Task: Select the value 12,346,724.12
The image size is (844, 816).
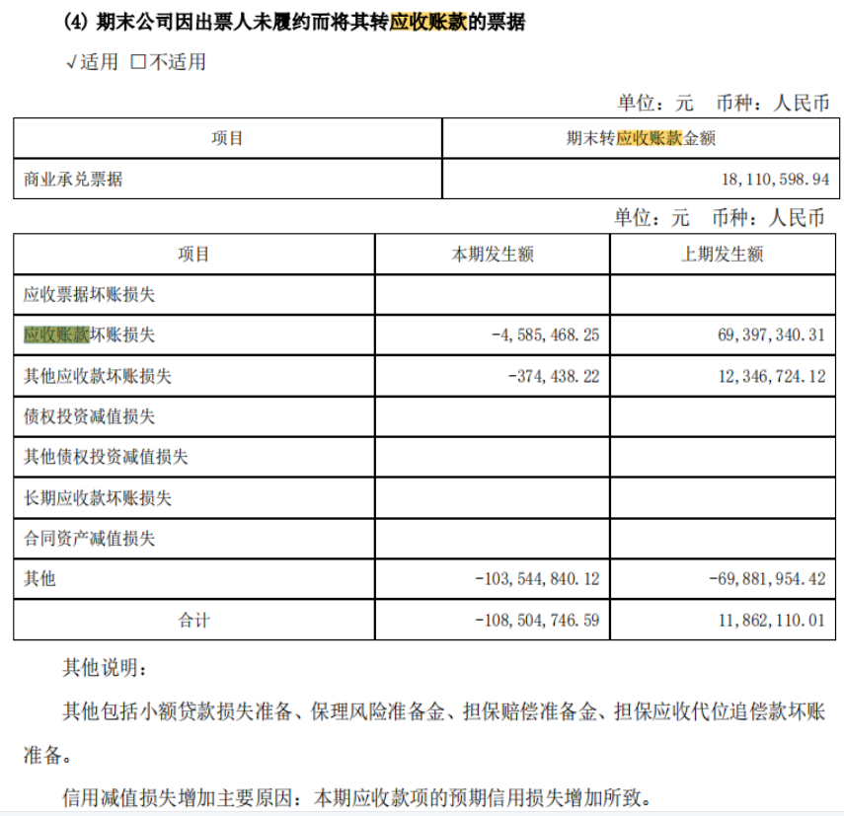Action: 772,376
